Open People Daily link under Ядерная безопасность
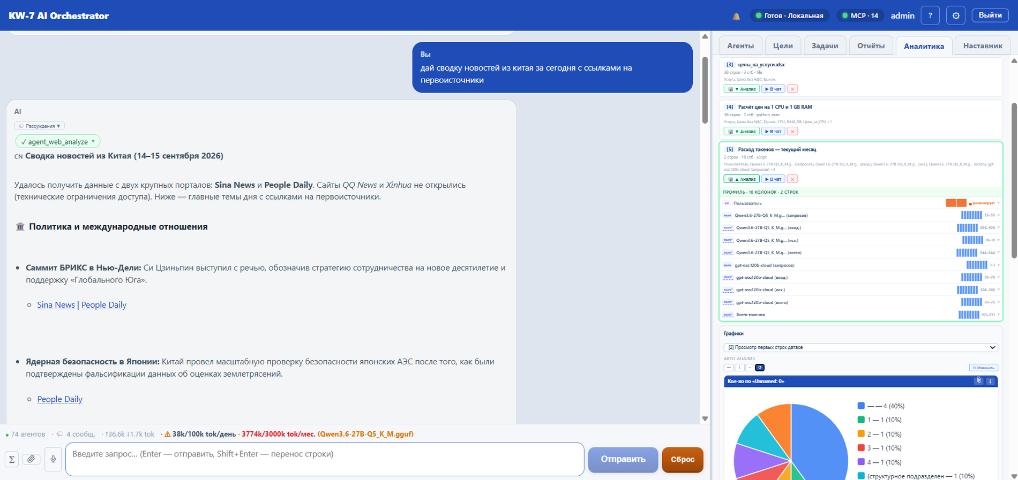Screen dimensions: 1018x480 [x=59, y=399]
